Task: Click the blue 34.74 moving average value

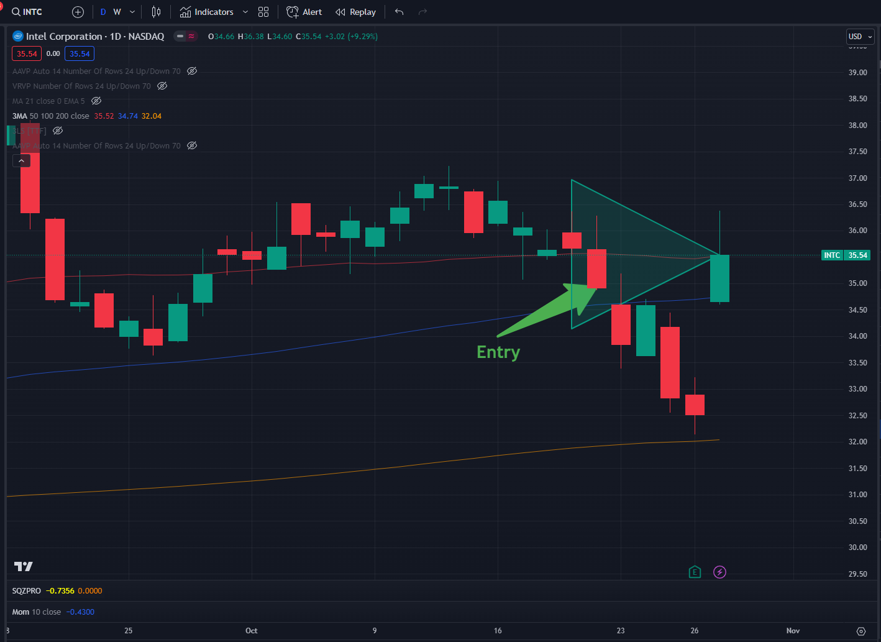Action: pyautogui.click(x=128, y=116)
